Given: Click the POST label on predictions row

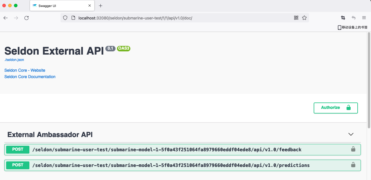Looking at the screenshot, I should pos(18,165).
